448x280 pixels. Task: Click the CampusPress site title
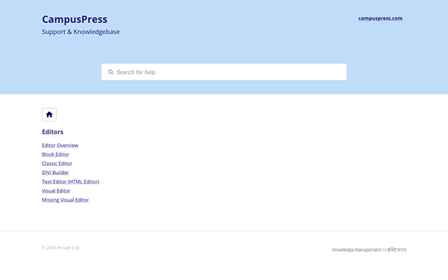coord(75,19)
